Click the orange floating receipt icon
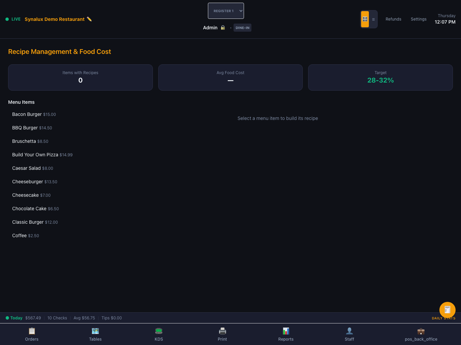The image size is (461, 345). click(x=448, y=310)
